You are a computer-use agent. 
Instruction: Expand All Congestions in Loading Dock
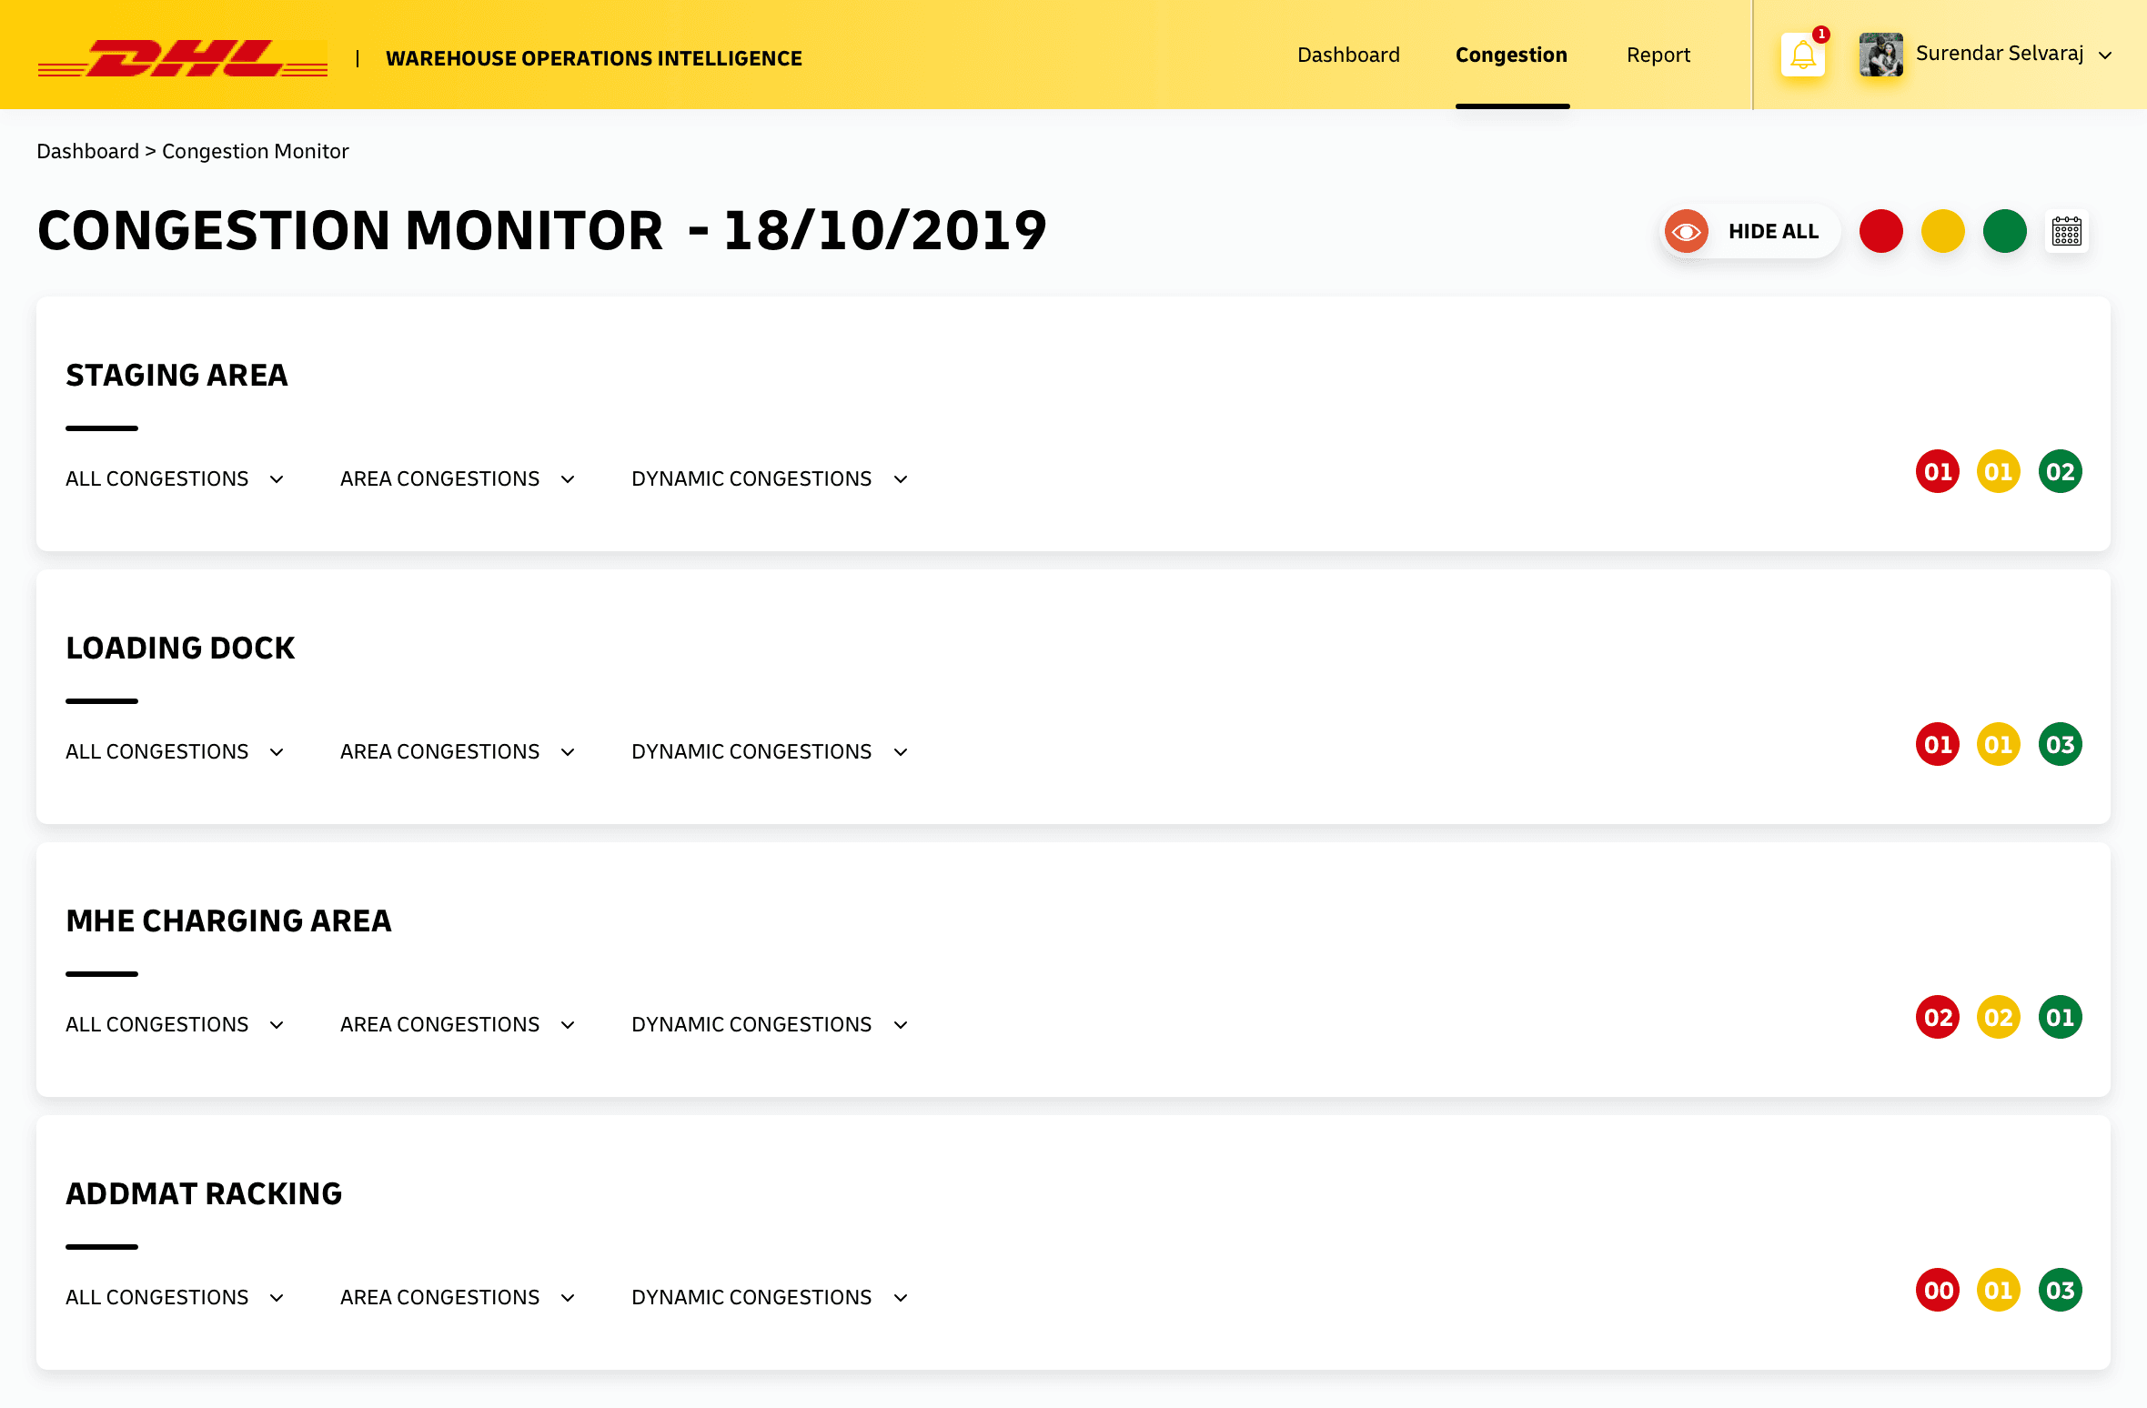pyautogui.click(x=175, y=751)
